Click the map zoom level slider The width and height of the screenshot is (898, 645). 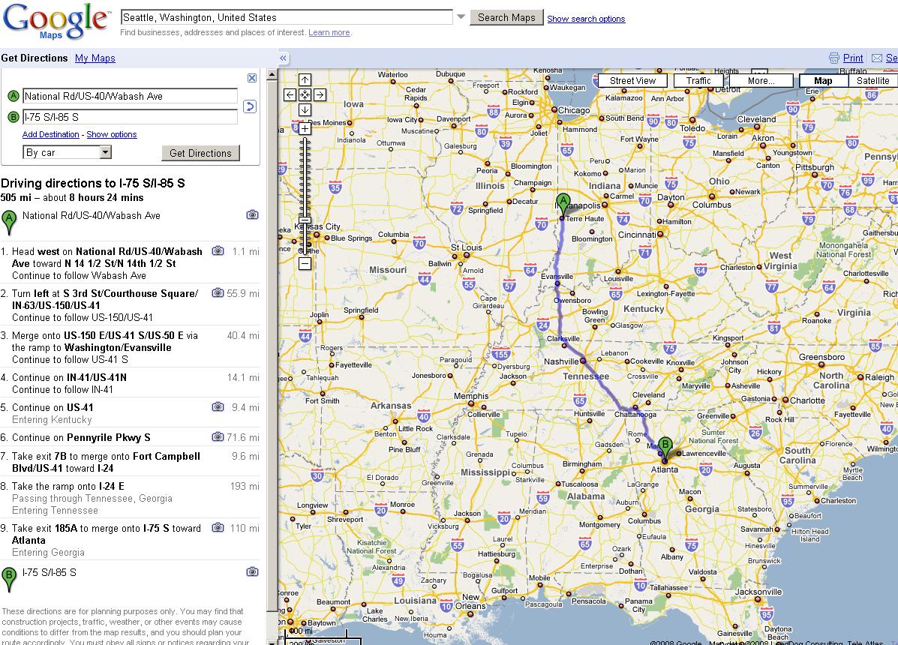coord(305,195)
